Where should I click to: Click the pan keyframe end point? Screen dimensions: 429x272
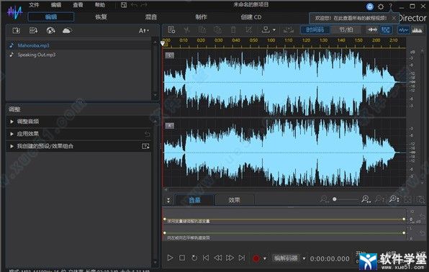pos(404,233)
